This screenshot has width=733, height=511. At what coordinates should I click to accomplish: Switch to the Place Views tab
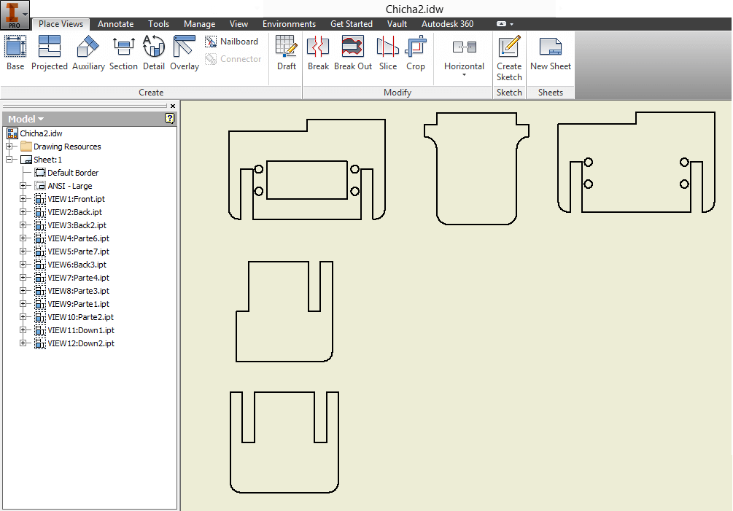(x=61, y=24)
